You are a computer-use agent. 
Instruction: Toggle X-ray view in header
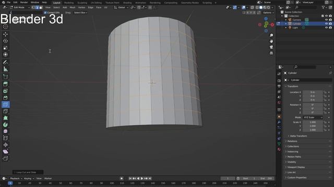point(252,7)
